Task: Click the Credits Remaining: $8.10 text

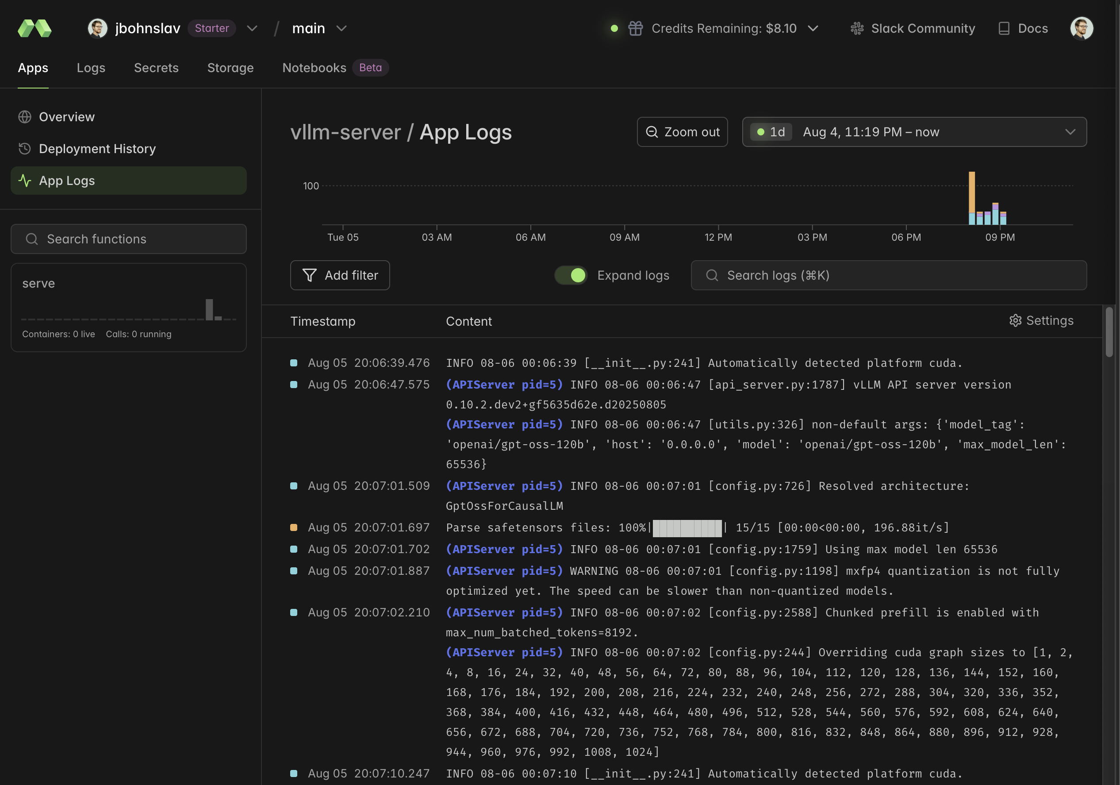Action: click(724, 28)
